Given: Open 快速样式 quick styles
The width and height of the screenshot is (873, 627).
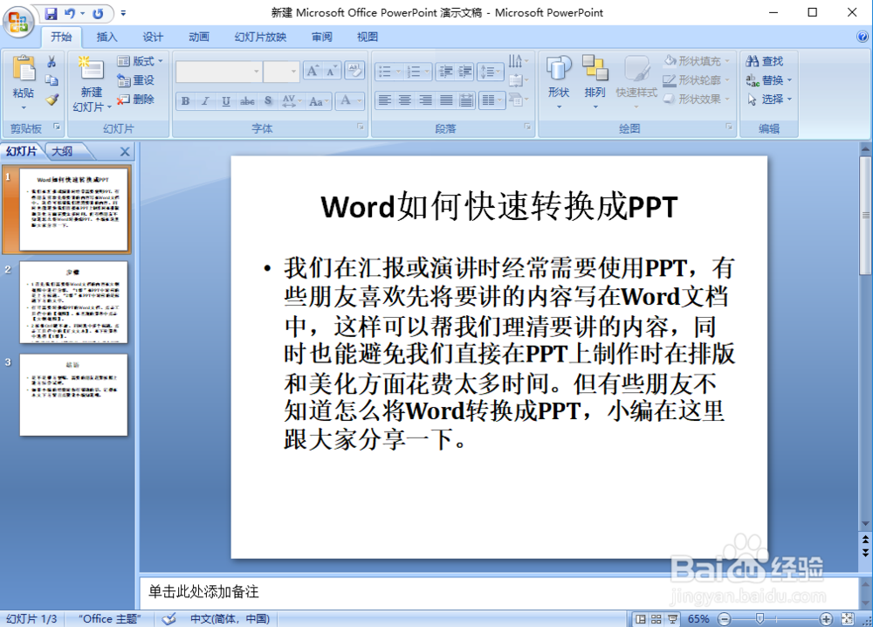Looking at the screenshot, I should click(x=636, y=82).
